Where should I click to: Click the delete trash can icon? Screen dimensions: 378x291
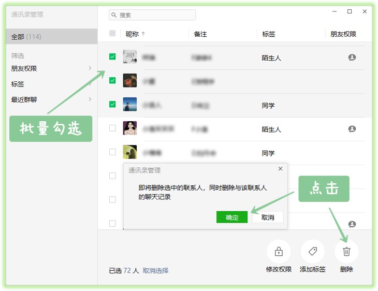tap(346, 252)
